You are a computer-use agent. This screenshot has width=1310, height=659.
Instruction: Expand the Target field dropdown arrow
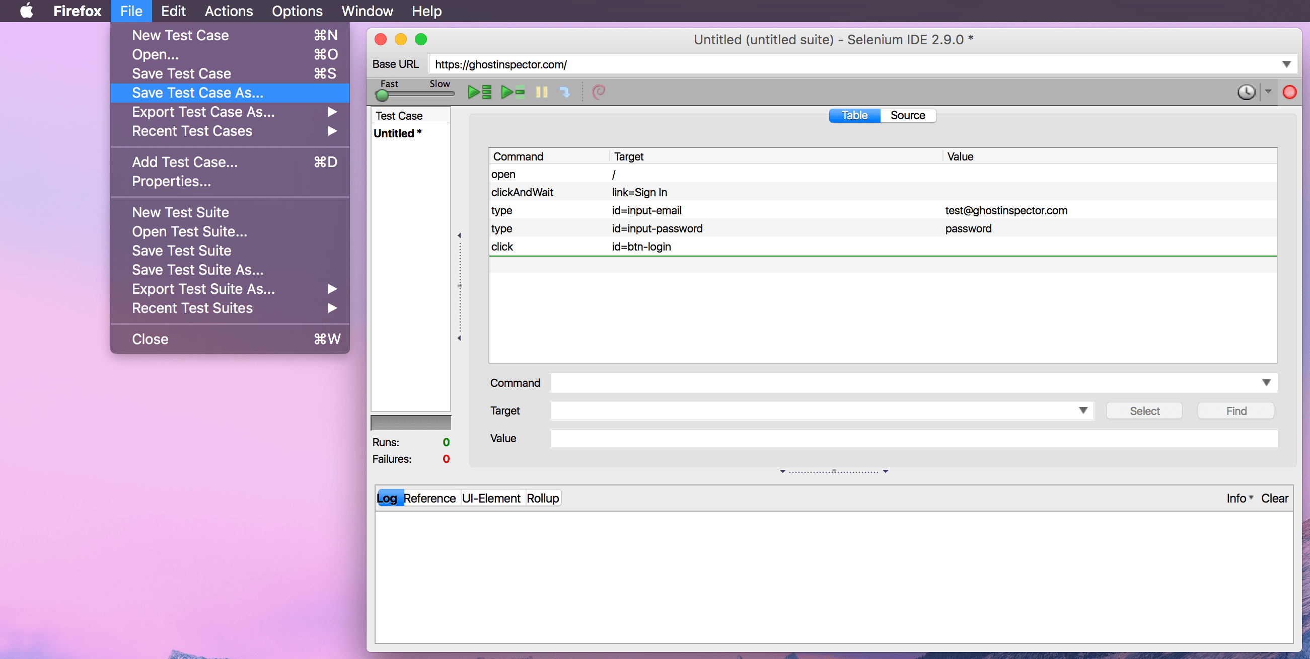(x=1083, y=410)
